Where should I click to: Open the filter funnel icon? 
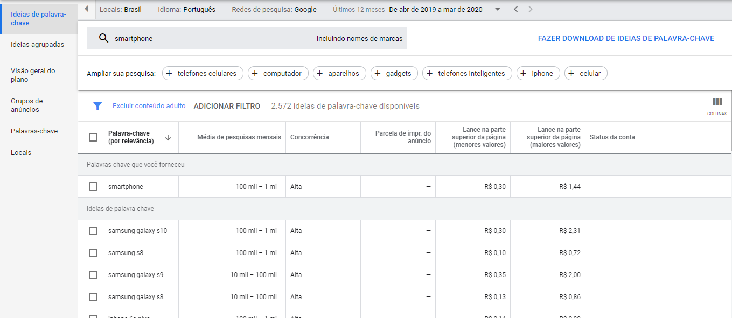[97, 106]
